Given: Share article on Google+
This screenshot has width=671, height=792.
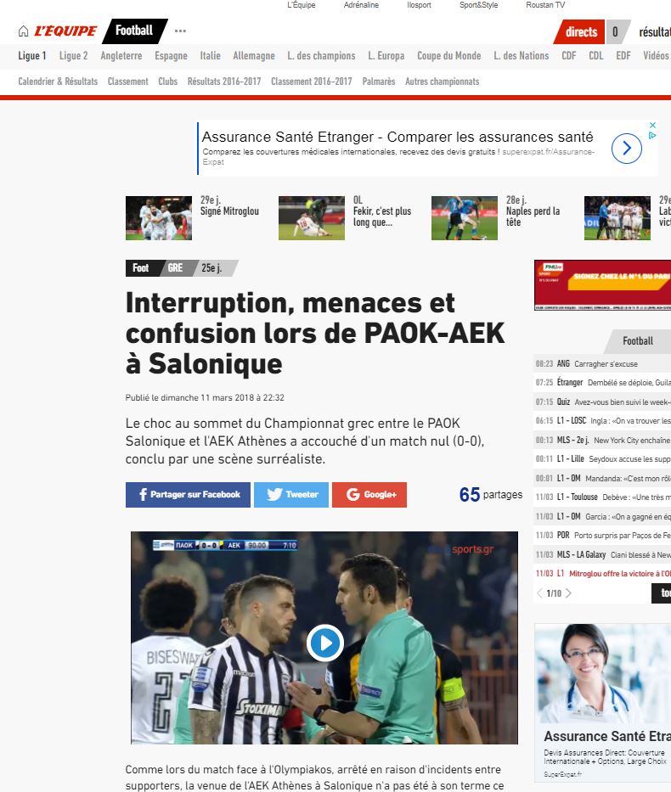Looking at the screenshot, I should 369,495.
